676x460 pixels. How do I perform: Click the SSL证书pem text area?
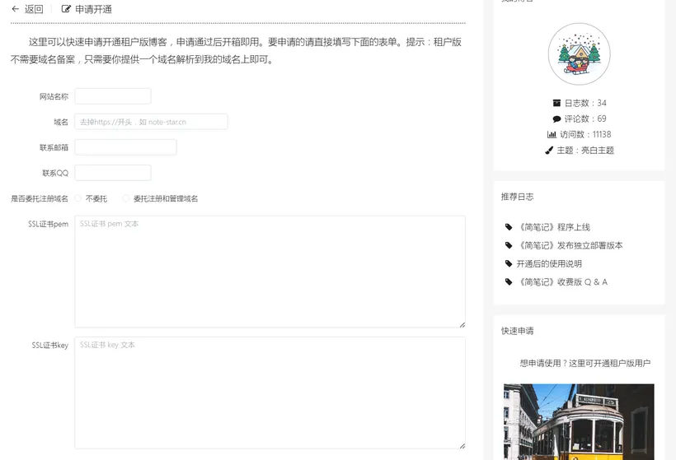[270, 272]
